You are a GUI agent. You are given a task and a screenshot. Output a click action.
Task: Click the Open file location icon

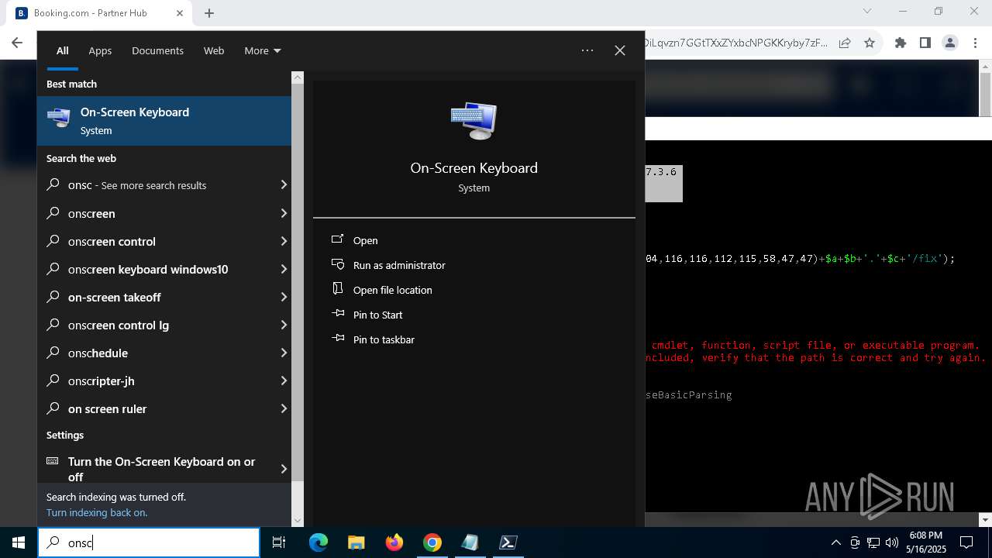pos(338,289)
